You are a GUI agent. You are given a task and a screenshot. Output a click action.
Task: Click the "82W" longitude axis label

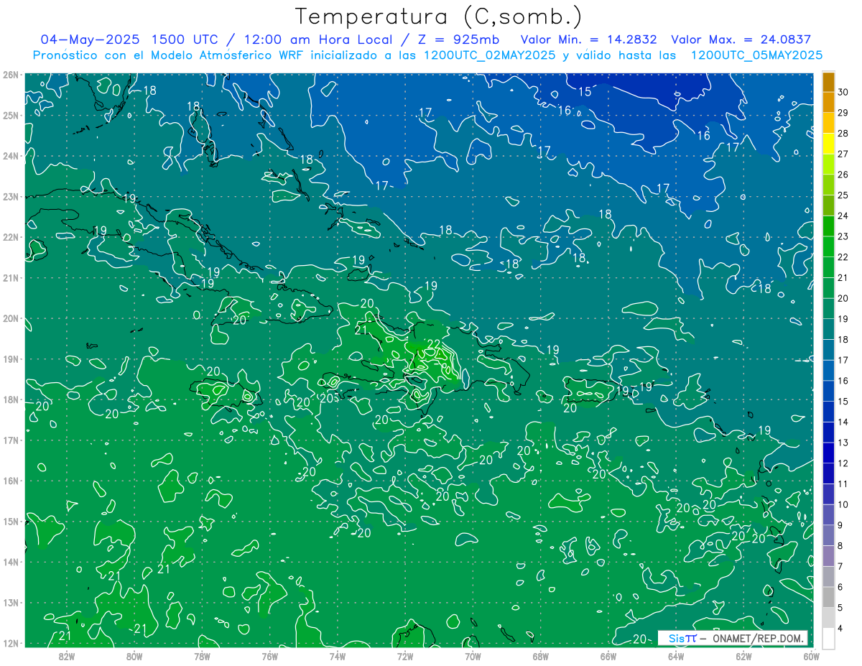(x=67, y=655)
